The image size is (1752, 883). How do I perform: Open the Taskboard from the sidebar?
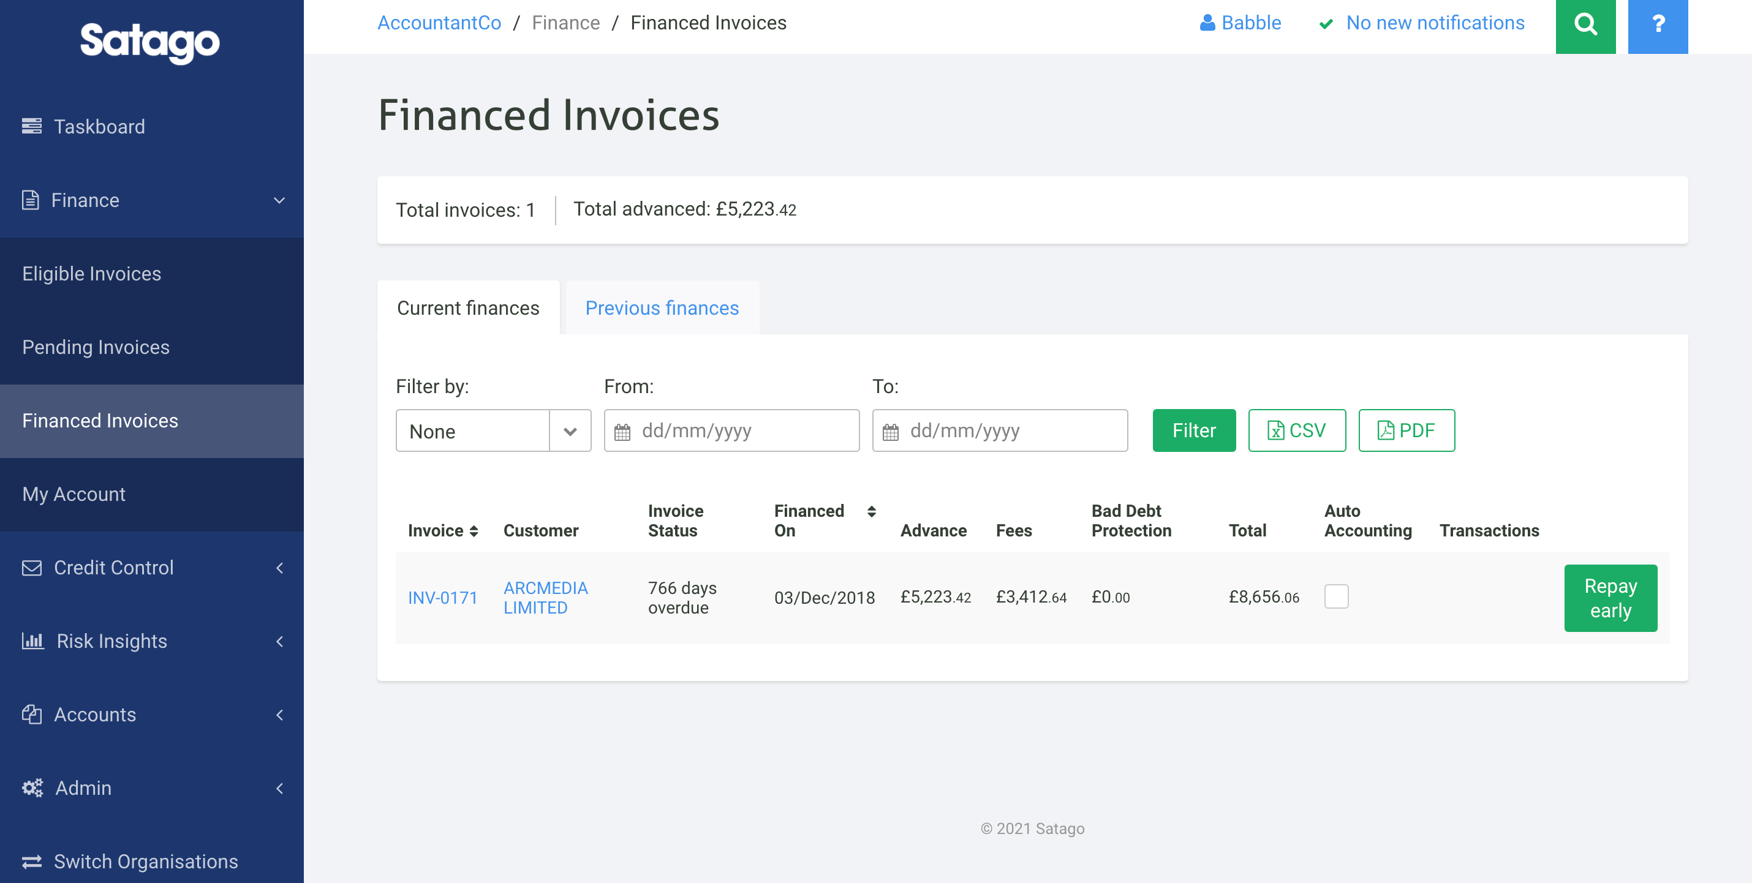click(x=99, y=126)
